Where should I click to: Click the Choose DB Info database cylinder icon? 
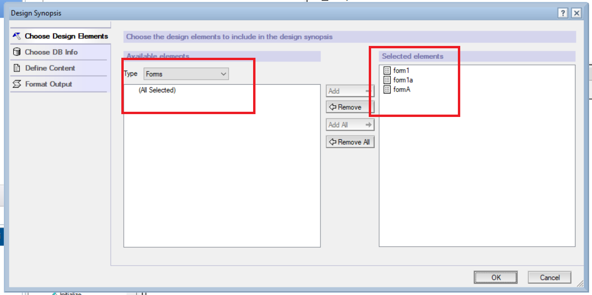[16, 52]
